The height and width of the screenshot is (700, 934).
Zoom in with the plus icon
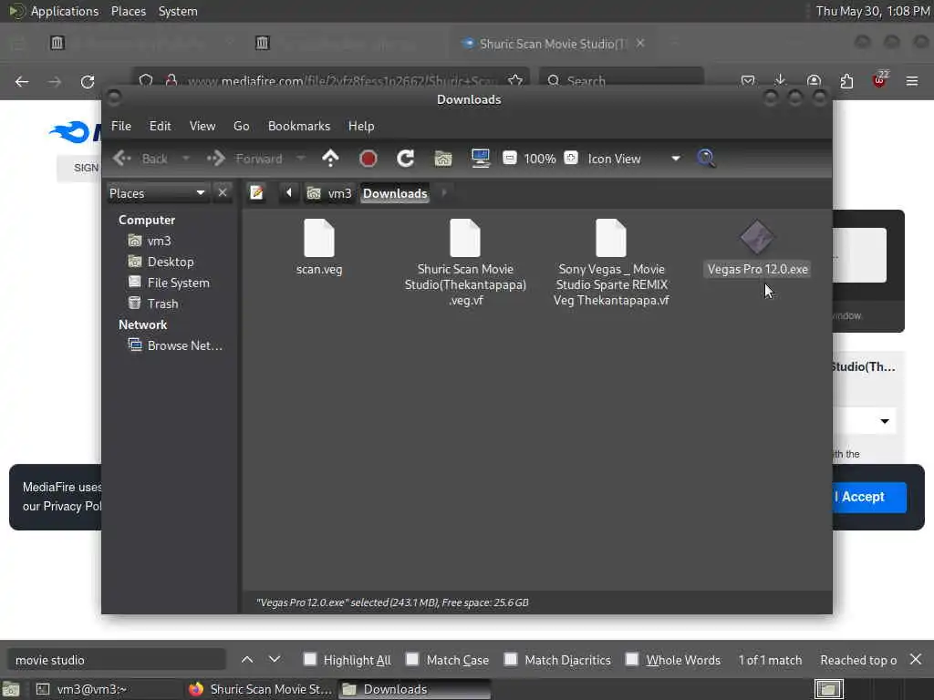point(571,158)
